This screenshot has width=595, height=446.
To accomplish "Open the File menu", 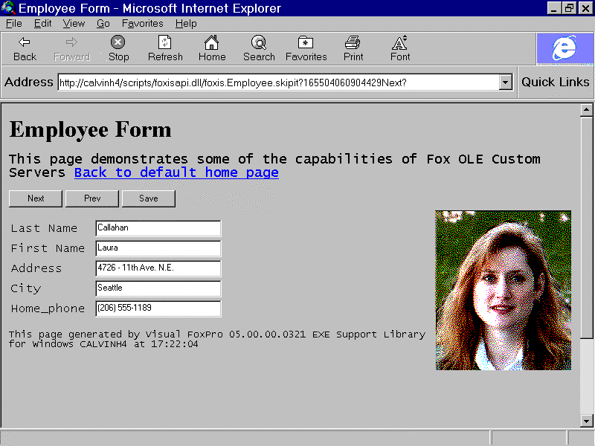I will 13,23.
